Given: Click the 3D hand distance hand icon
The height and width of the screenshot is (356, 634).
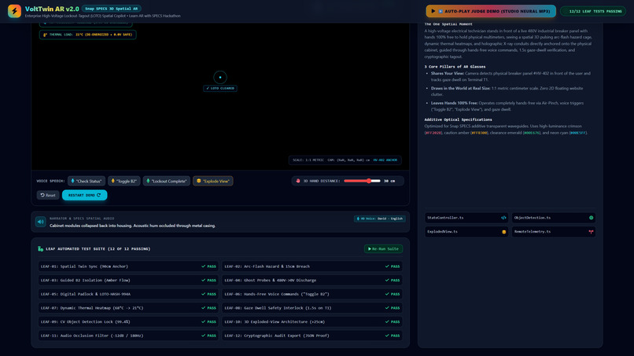Looking at the screenshot, I should pos(298,181).
